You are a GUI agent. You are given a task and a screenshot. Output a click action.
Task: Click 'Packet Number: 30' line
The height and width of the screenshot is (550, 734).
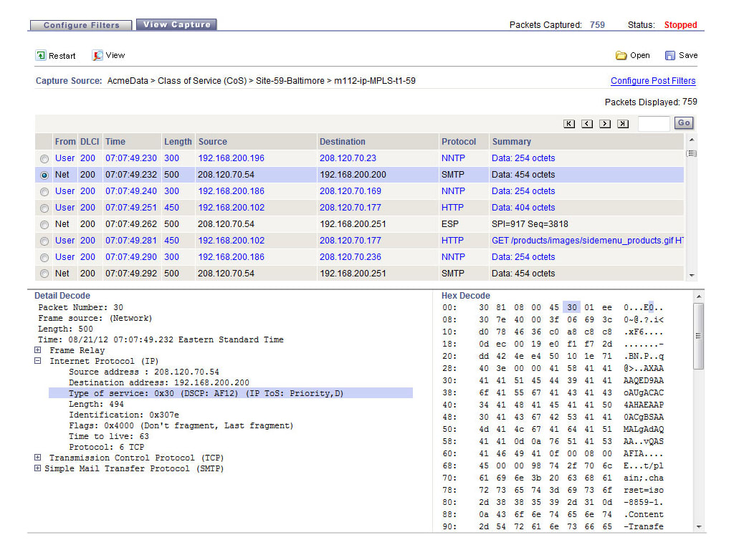pos(80,307)
